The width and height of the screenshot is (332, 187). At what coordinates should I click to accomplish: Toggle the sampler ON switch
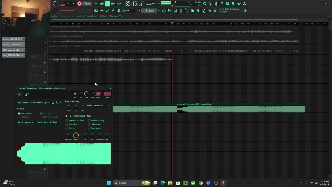tap(75, 94)
